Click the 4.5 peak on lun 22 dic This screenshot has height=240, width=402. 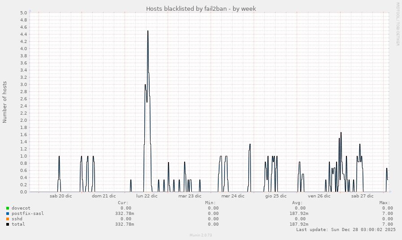click(147, 31)
